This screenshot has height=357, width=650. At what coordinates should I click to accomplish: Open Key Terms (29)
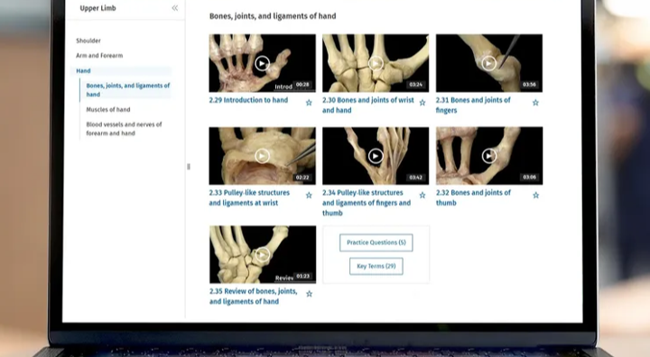click(376, 266)
